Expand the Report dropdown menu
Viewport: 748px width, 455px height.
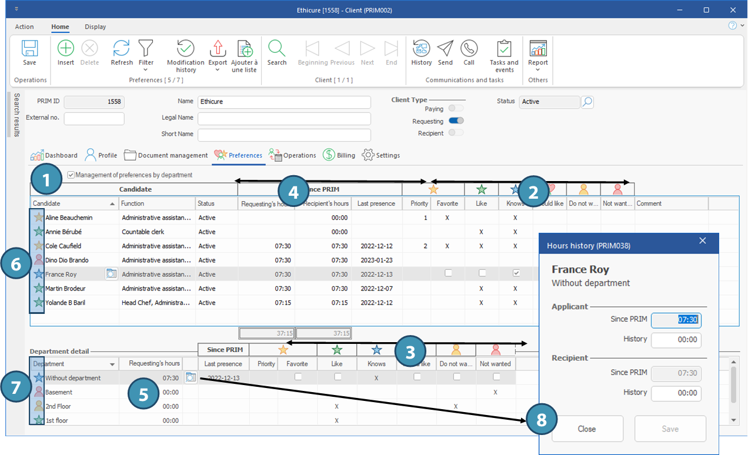537,70
